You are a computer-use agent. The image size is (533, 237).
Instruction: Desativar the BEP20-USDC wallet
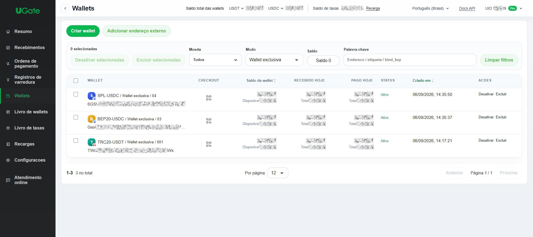click(486, 117)
